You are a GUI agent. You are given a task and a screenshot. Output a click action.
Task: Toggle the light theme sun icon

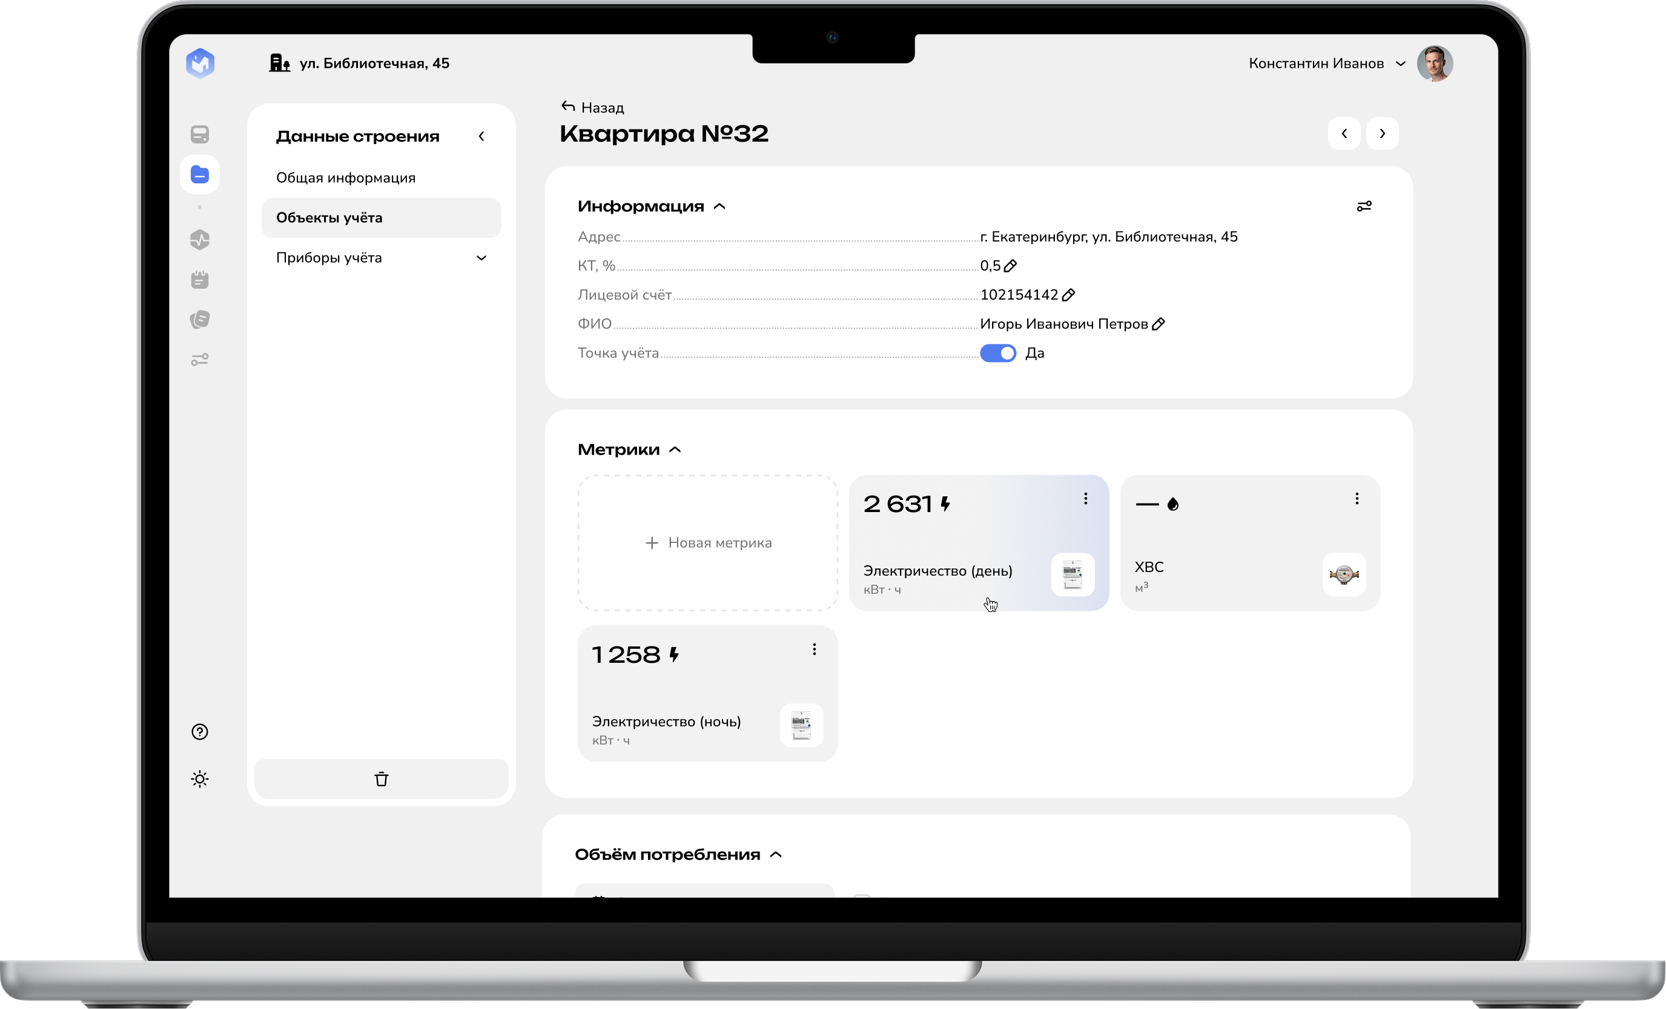point(199,779)
